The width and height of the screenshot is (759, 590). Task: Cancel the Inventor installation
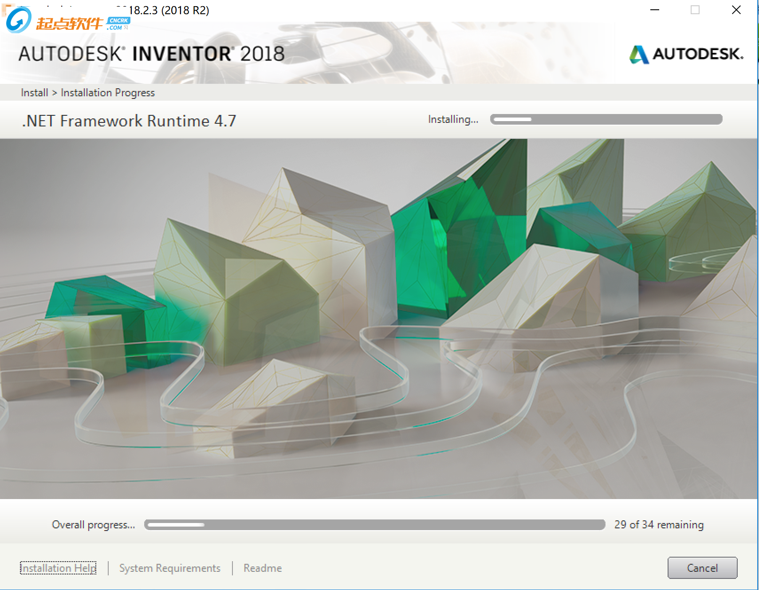pos(702,568)
